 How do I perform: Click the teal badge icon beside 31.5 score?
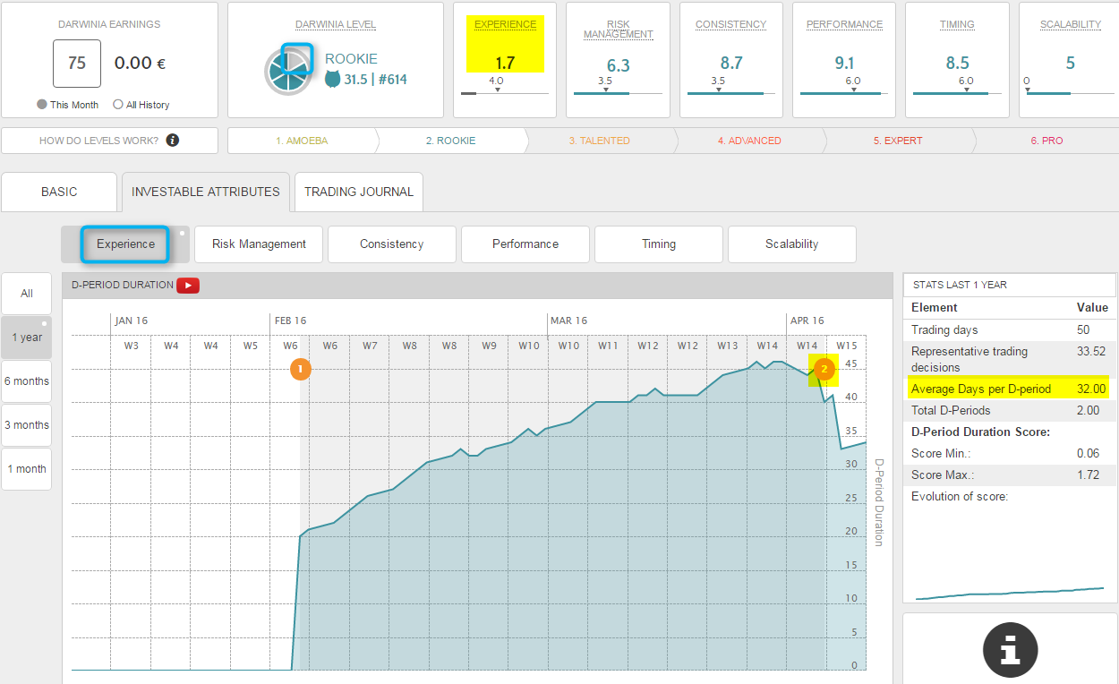point(332,80)
